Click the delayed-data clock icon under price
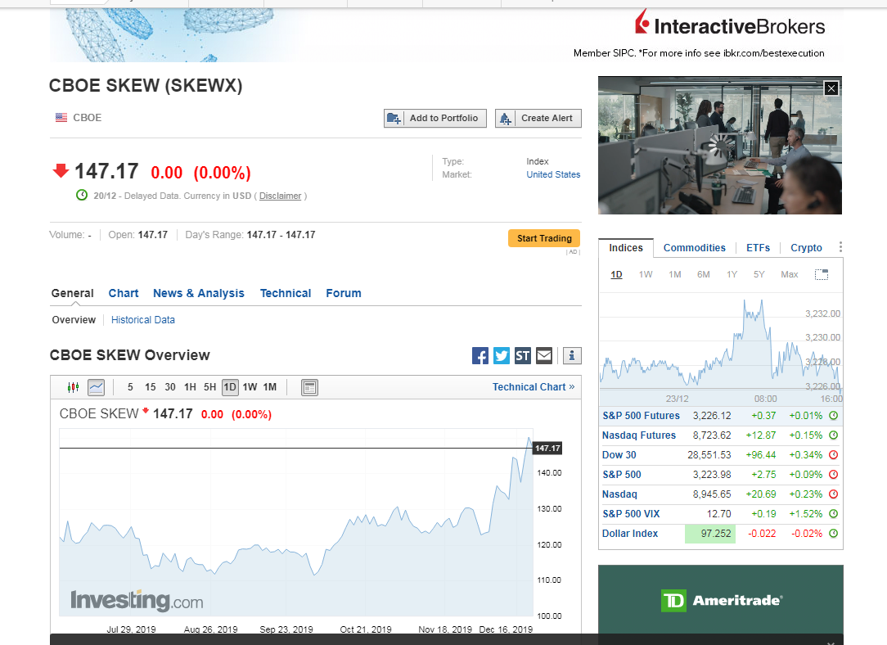The width and height of the screenshot is (887, 645). (x=82, y=195)
